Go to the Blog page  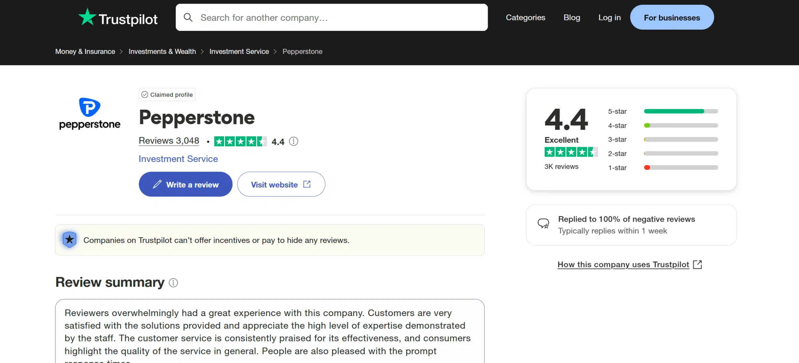572,17
